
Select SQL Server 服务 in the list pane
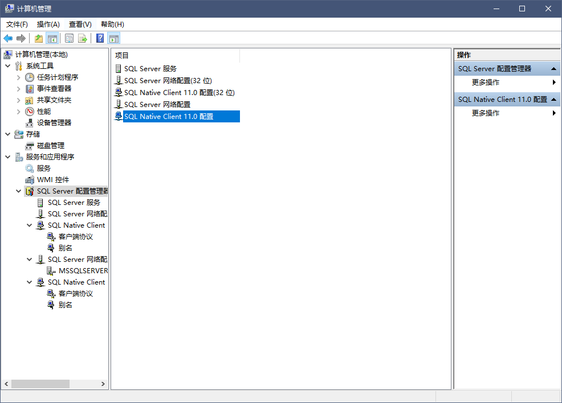click(x=150, y=69)
